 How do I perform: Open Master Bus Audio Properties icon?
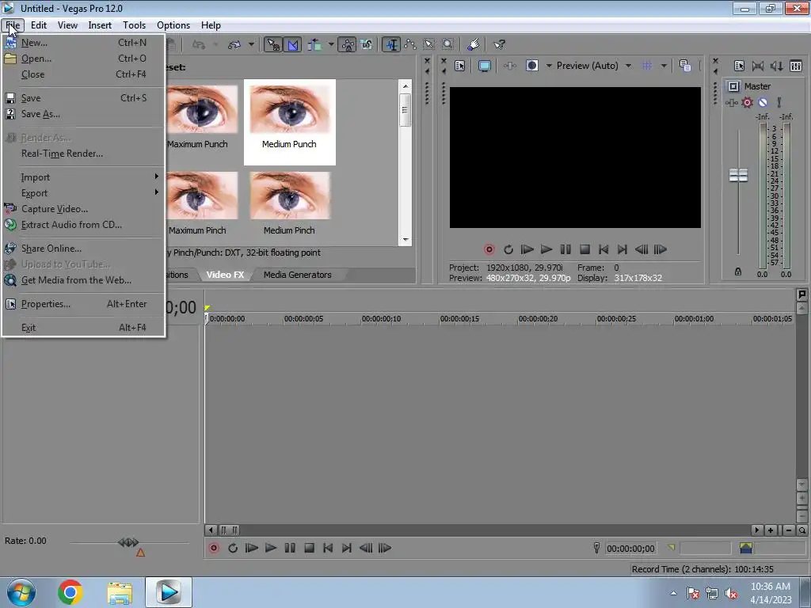739,66
